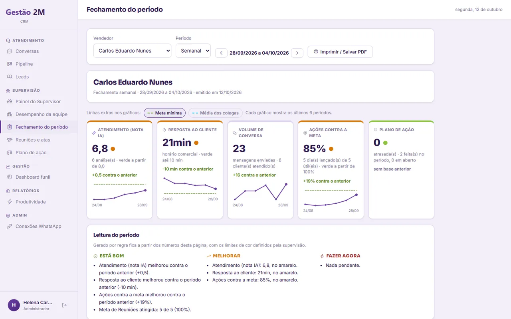Click the date range 28/09/2026 a 04/10/2026

(x=259, y=53)
